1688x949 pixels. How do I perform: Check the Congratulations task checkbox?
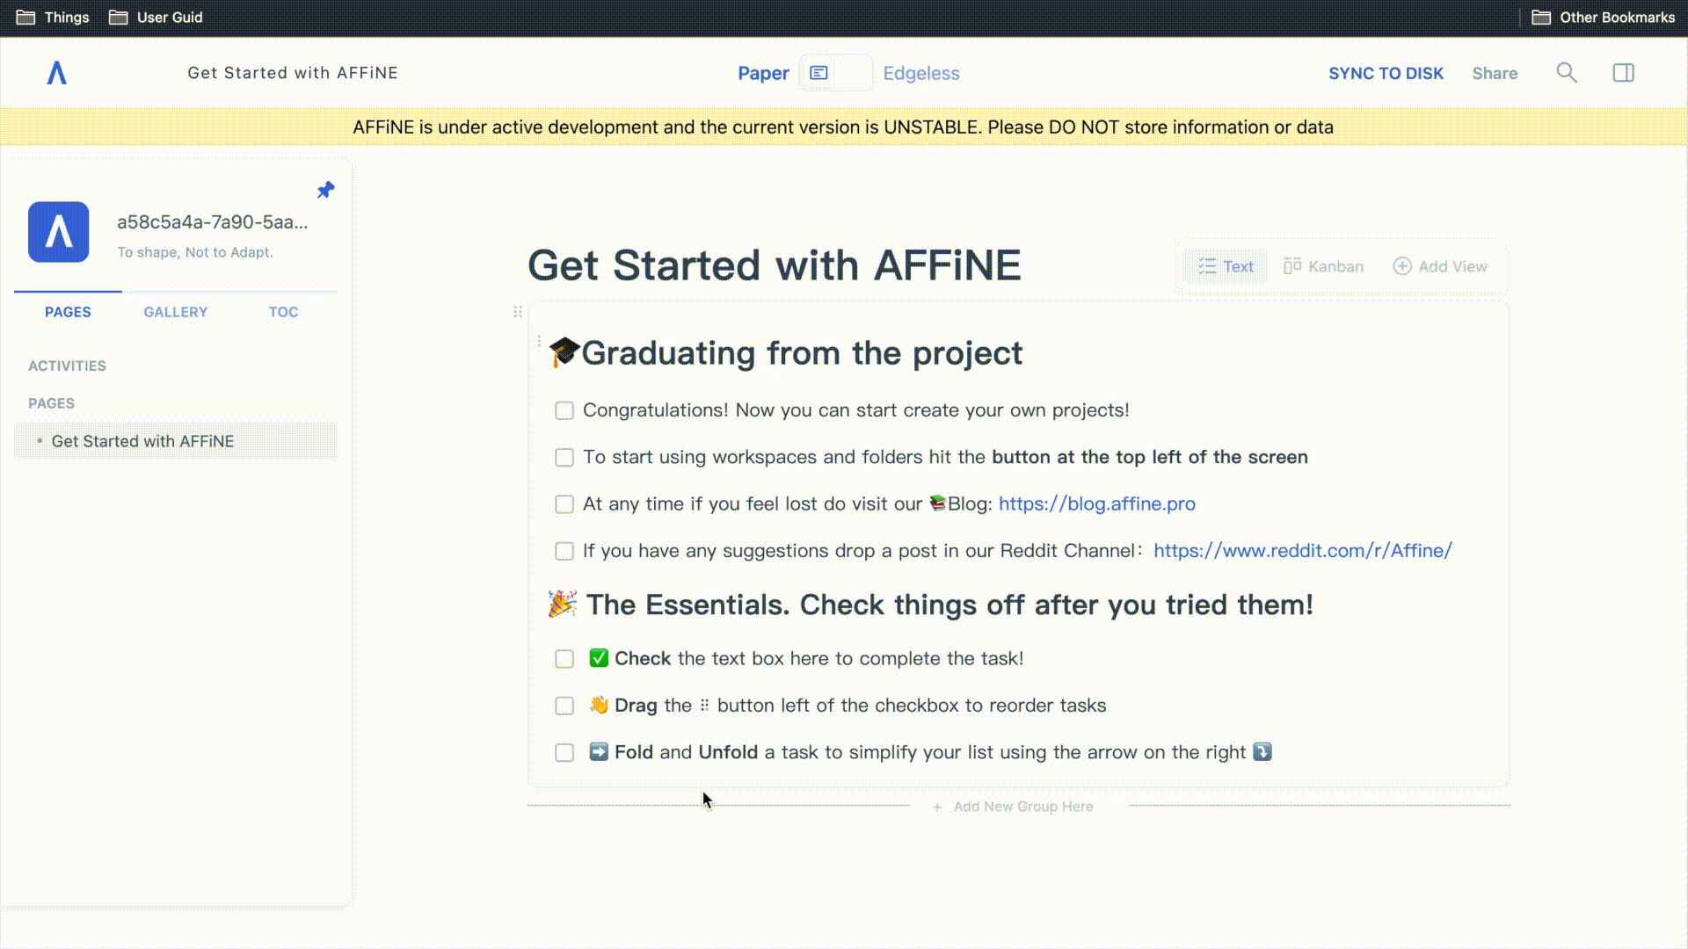[x=564, y=410]
